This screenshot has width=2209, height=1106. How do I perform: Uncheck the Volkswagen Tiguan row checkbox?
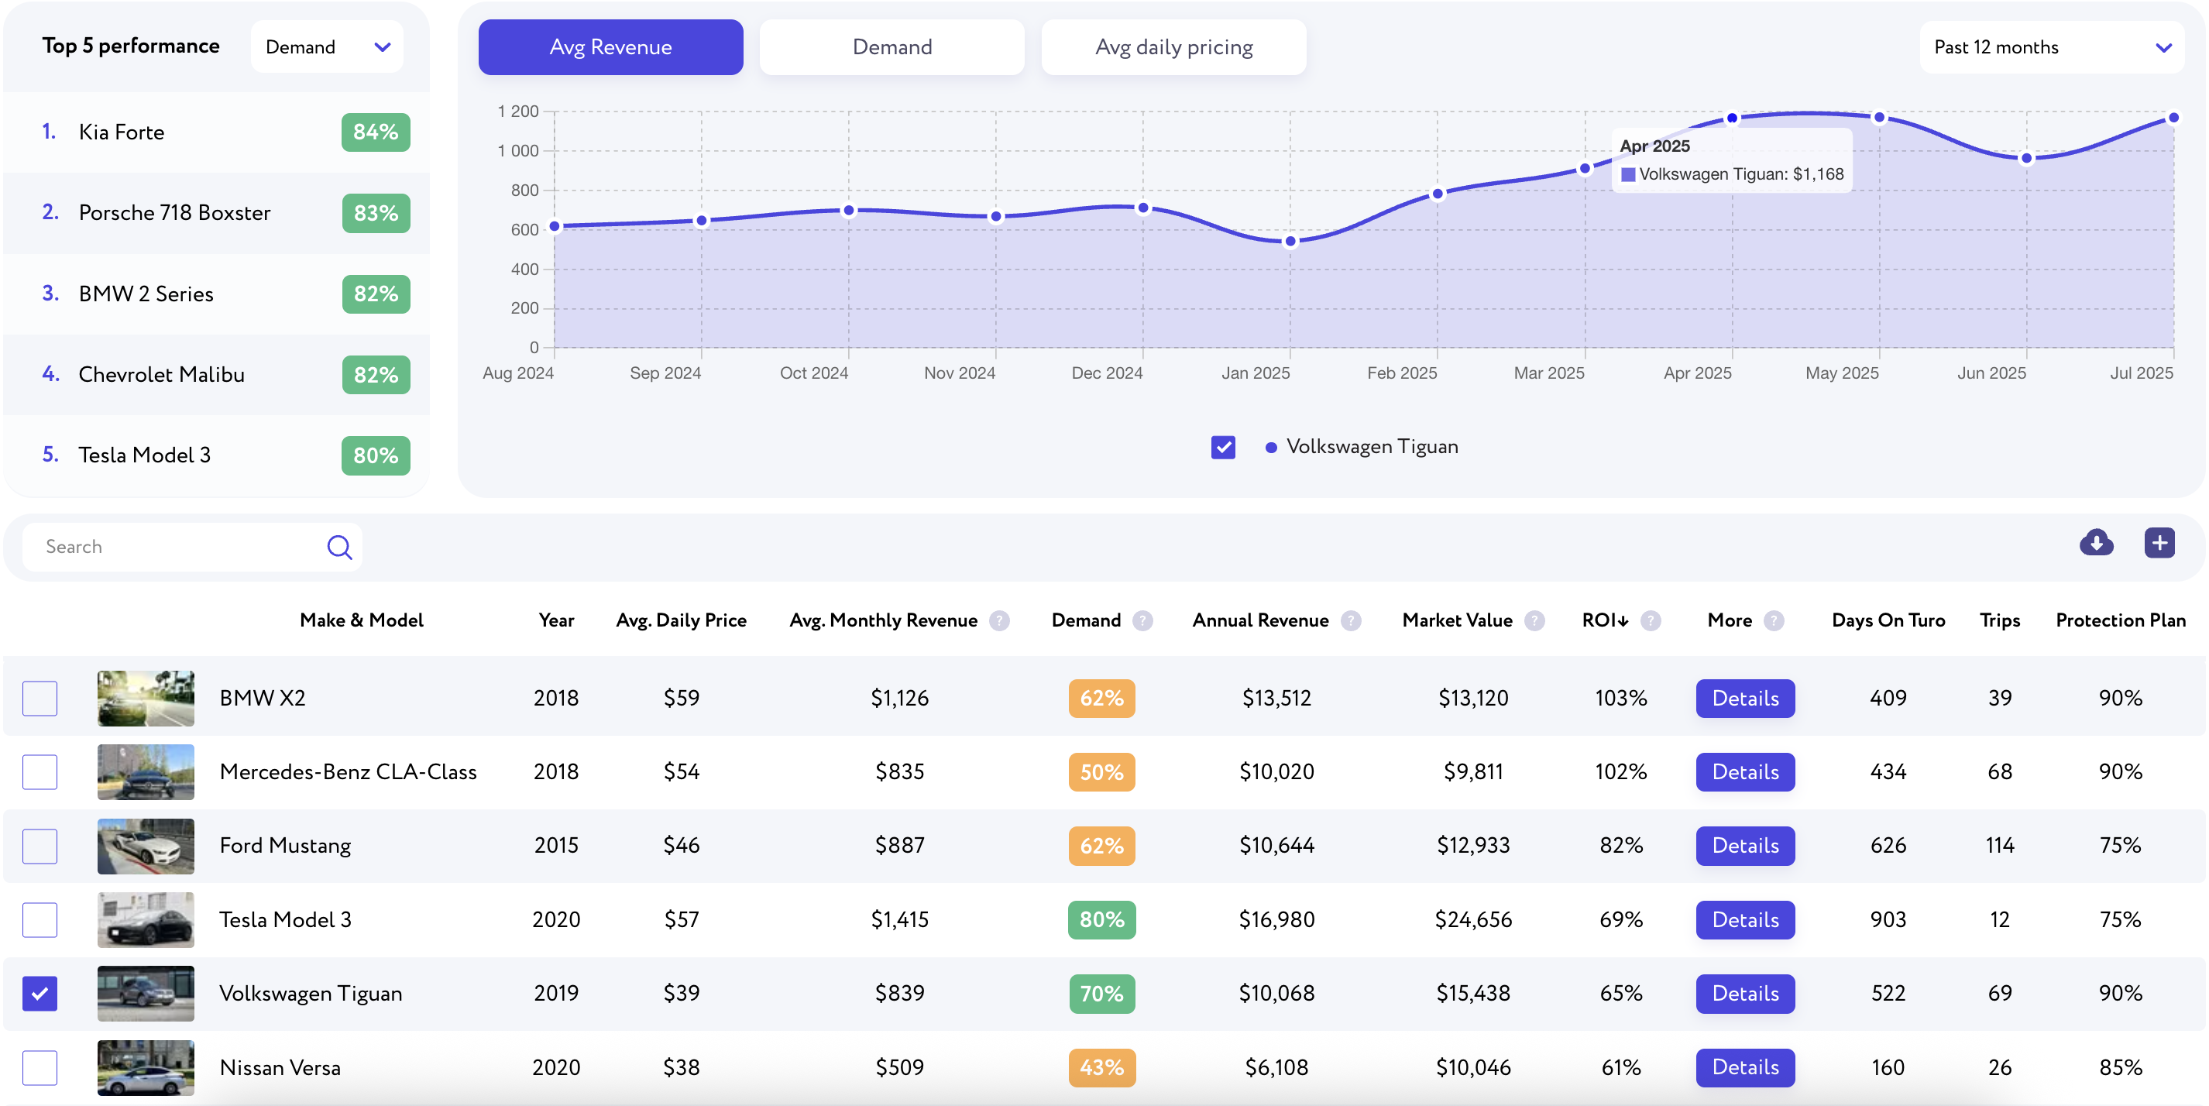coord(40,993)
